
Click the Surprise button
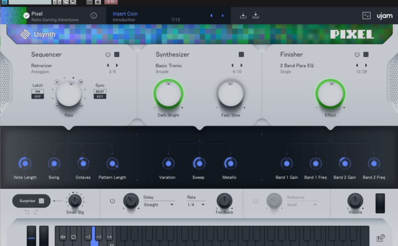pyautogui.click(x=32, y=201)
